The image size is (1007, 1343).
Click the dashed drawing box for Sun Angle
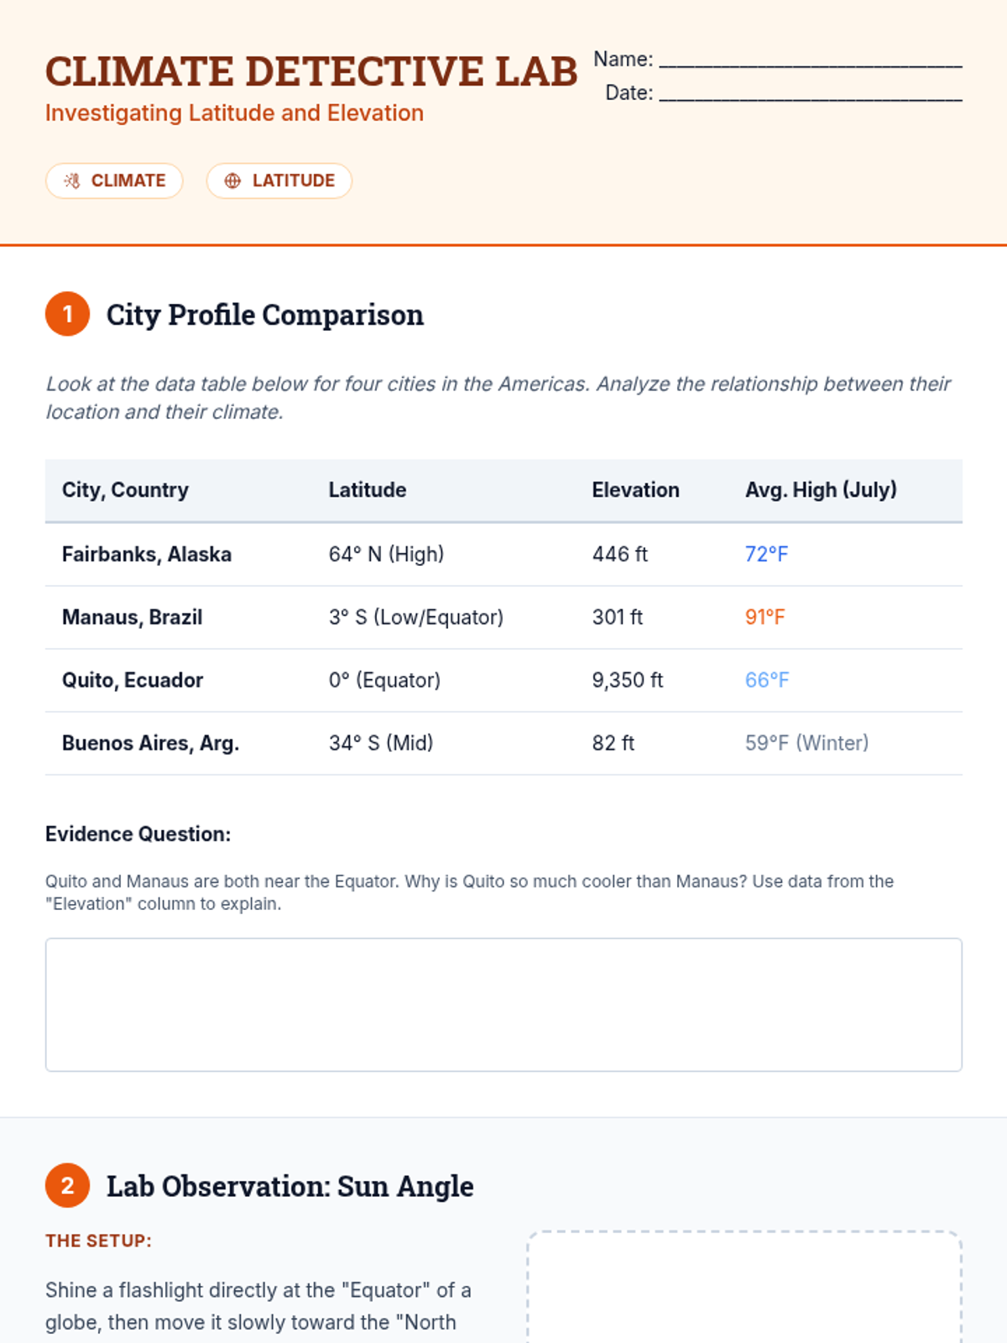(744, 1288)
